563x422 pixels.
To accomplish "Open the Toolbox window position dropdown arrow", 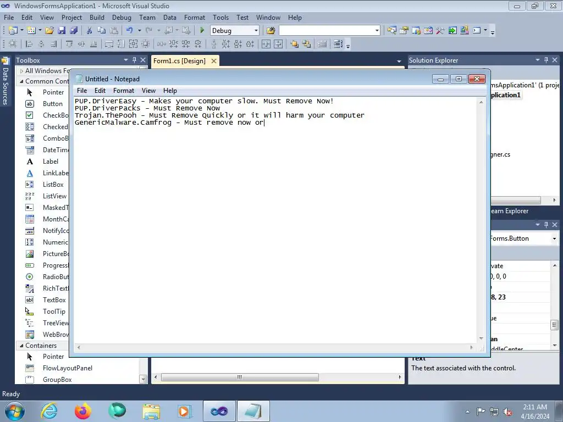I will [126, 60].
